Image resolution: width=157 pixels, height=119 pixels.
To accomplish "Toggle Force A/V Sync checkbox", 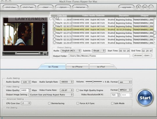I will [78, 103].
